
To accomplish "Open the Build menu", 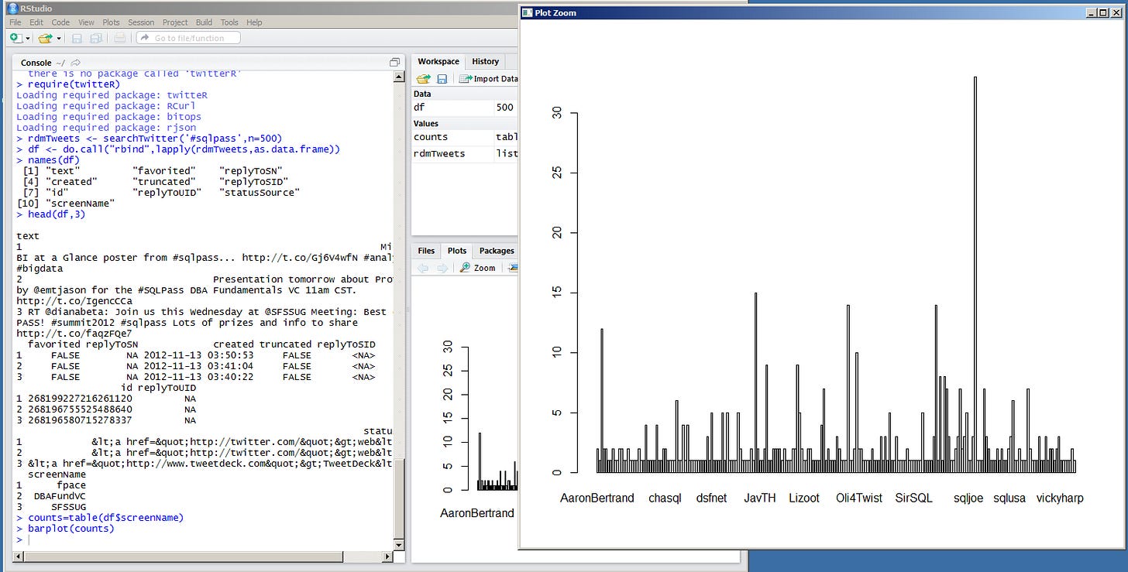I will point(204,22).
